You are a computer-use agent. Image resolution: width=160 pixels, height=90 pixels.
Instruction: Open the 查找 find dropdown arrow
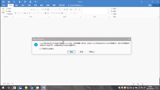(x=117, y=9)
